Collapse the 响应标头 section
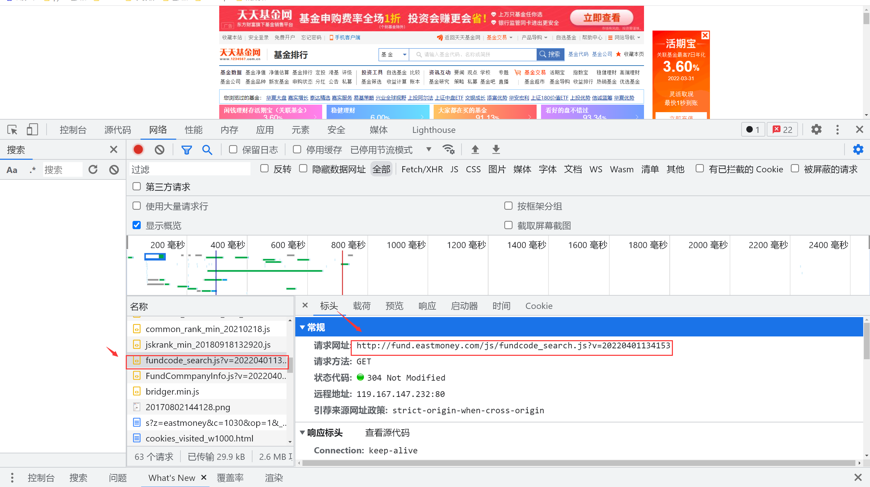This screenshot has height=487, width=870. point(302,433)
